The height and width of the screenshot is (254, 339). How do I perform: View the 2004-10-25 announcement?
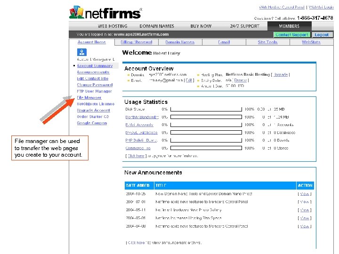tap(305, 194)
